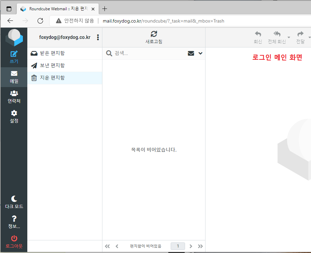Go to the first page of messages
Image resolution: width=311 pixels, height=253 pixels.
107,246
